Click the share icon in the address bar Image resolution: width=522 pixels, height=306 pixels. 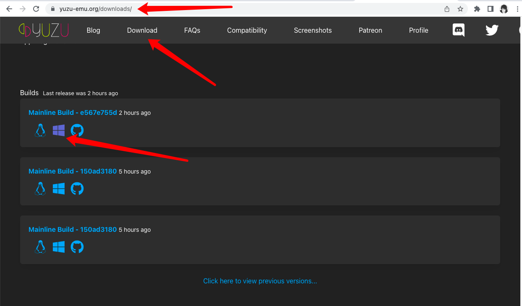coord(447,9)
